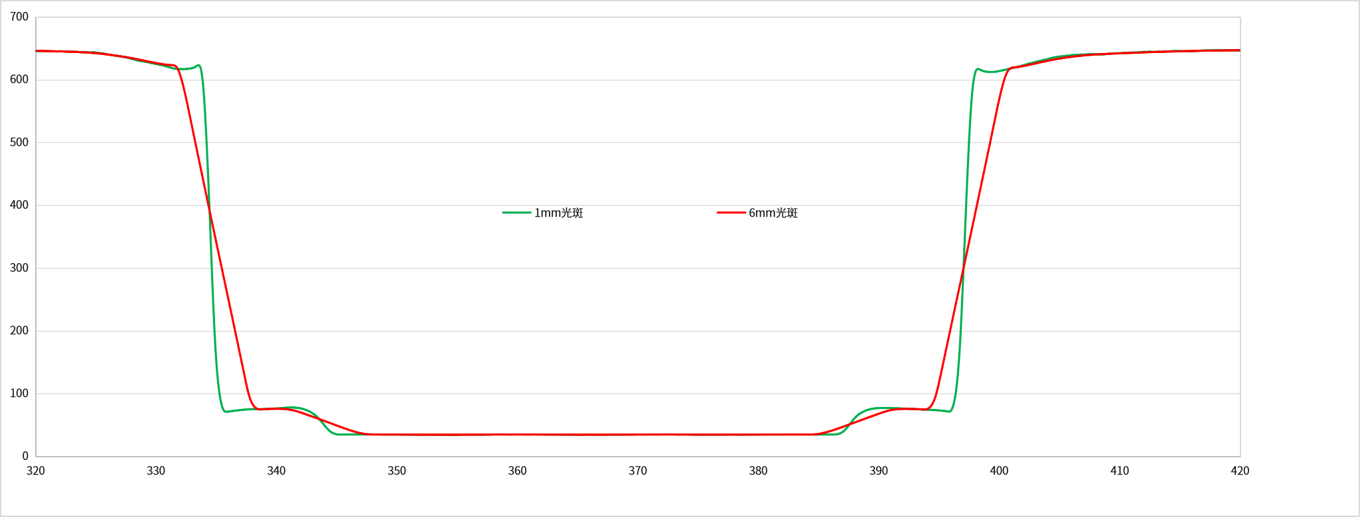Screen dimensions: 1360x517
Task: Select the 400 horizontal axis label
Action: tap(999, 471)
